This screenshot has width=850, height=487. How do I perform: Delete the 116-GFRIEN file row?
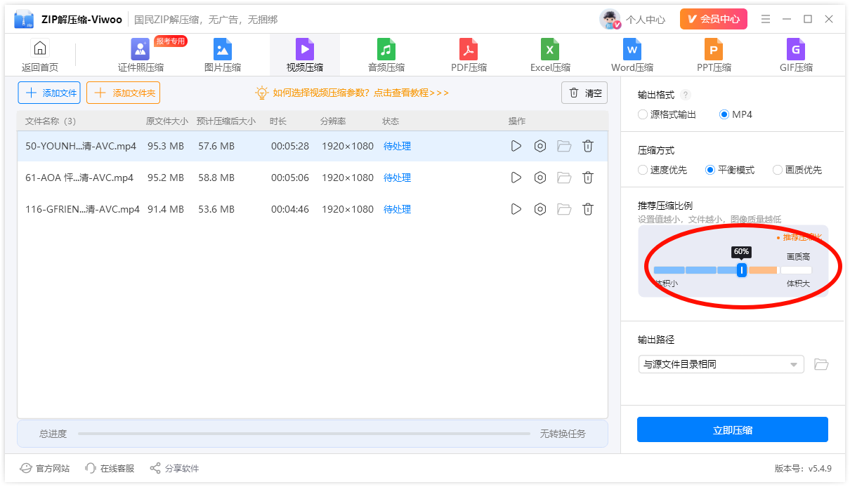coord(588,209)
